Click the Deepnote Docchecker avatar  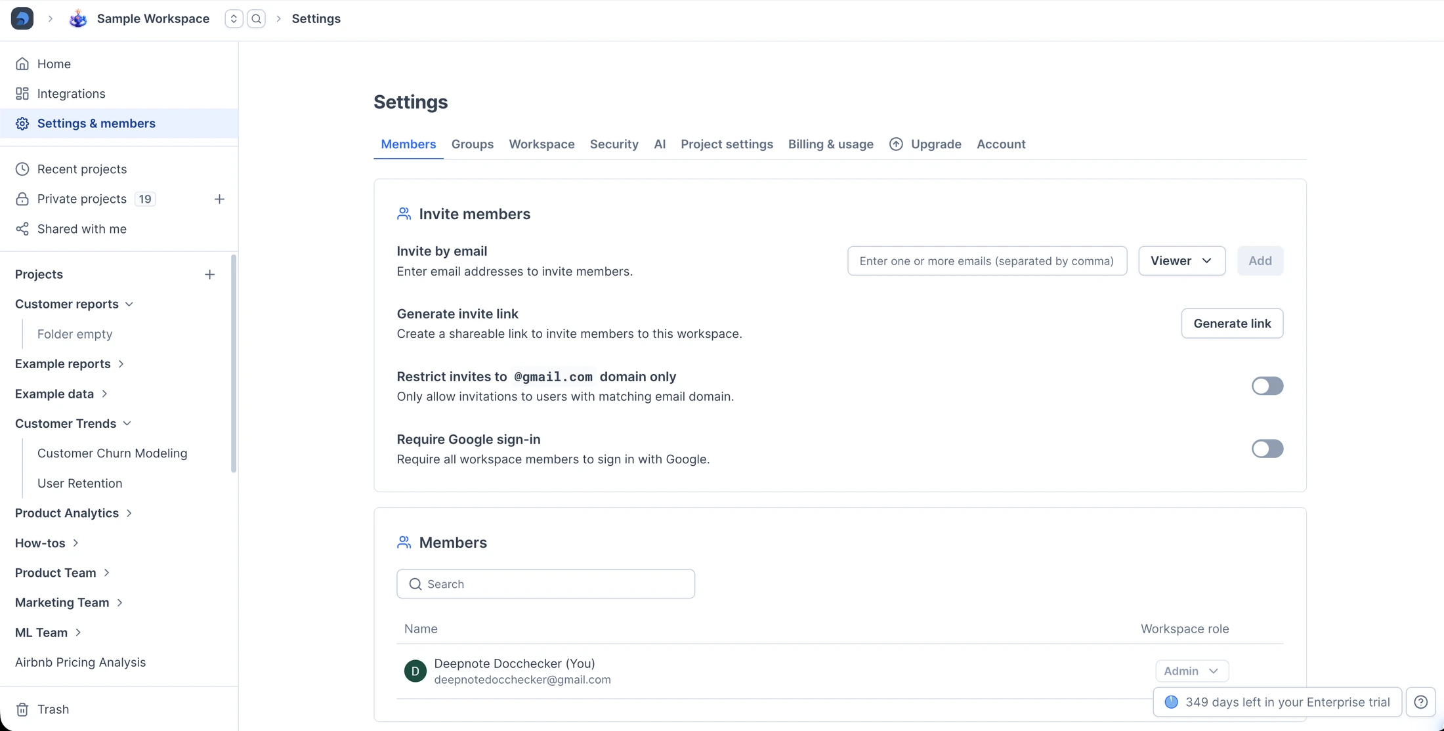[x=415, y=671]
